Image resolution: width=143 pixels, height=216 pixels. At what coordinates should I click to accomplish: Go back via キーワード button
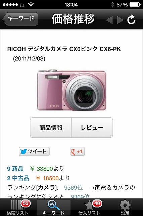[20, 19]
